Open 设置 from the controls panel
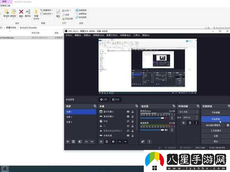The height and width of the screenshot is (172, 230). (216, 136)
